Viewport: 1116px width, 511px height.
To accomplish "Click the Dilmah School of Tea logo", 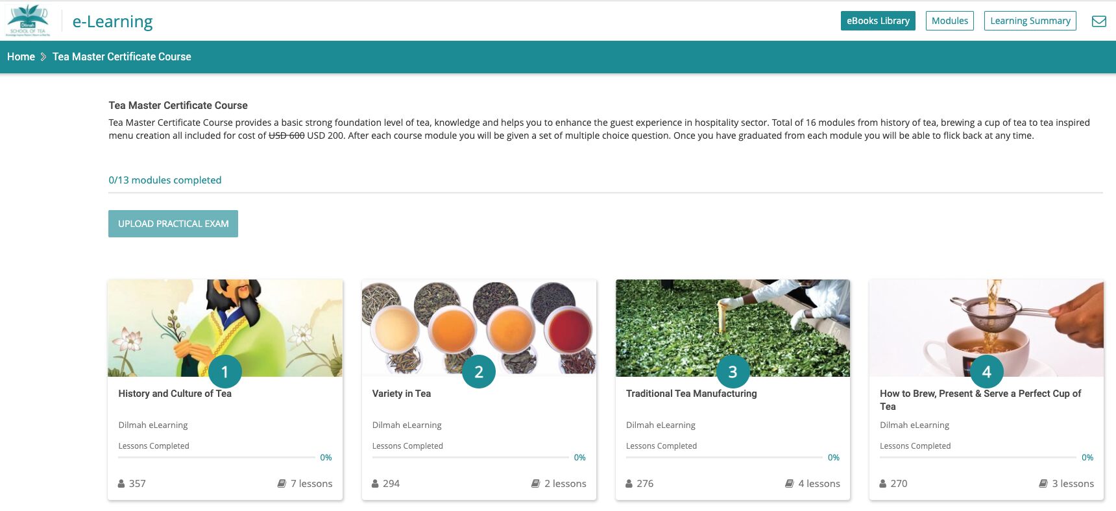I will [x=28, y=20].
